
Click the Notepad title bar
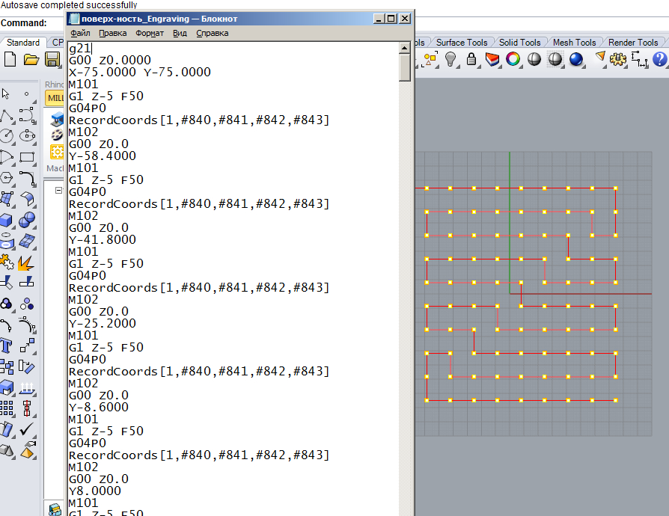point(222,19)
